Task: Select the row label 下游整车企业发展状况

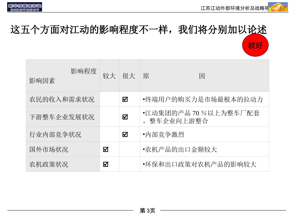Action: (62, 117)
